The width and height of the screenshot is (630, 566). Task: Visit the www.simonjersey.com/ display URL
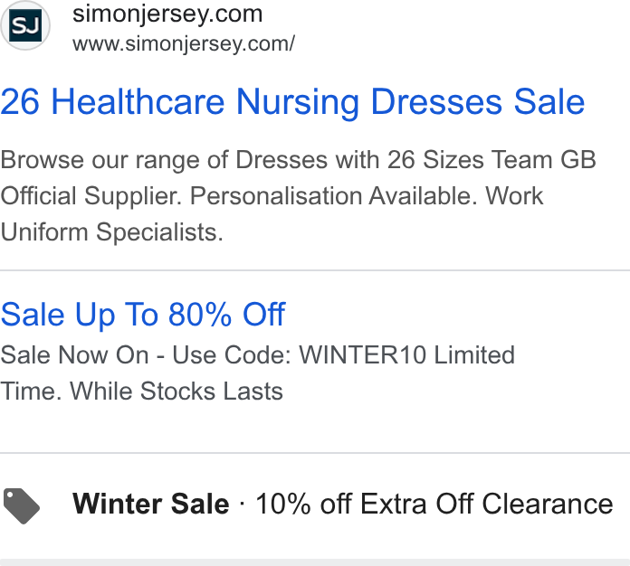coord(184,44)
